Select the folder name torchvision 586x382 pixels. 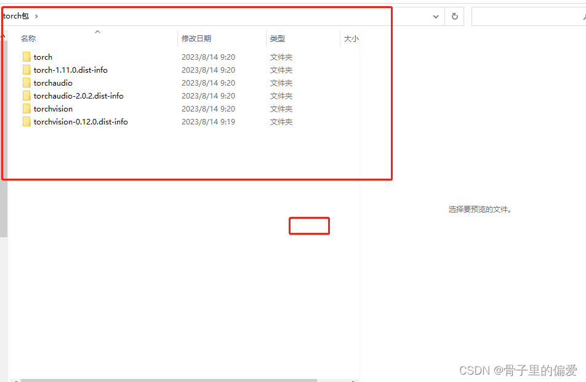(x=53, y=108)
